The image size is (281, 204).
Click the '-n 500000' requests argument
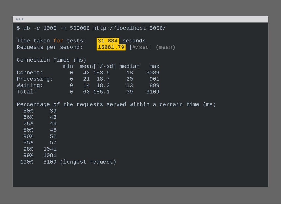click(x=75, y=28)
